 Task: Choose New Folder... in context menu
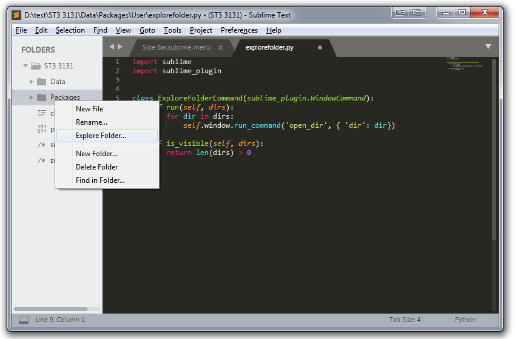107,154
